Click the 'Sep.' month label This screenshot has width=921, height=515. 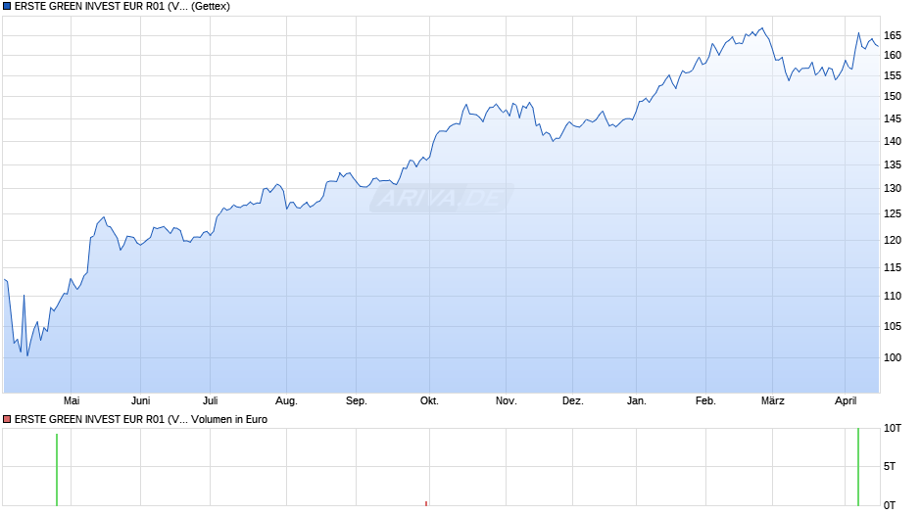click(357, 400)
